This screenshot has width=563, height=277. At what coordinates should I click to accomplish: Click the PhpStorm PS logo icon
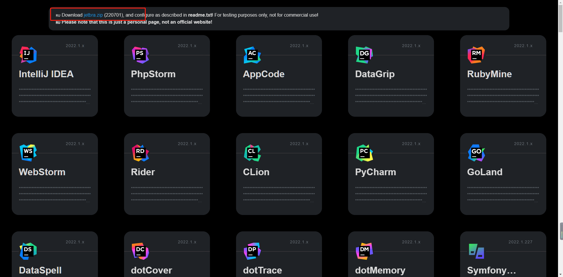(140, 55)
